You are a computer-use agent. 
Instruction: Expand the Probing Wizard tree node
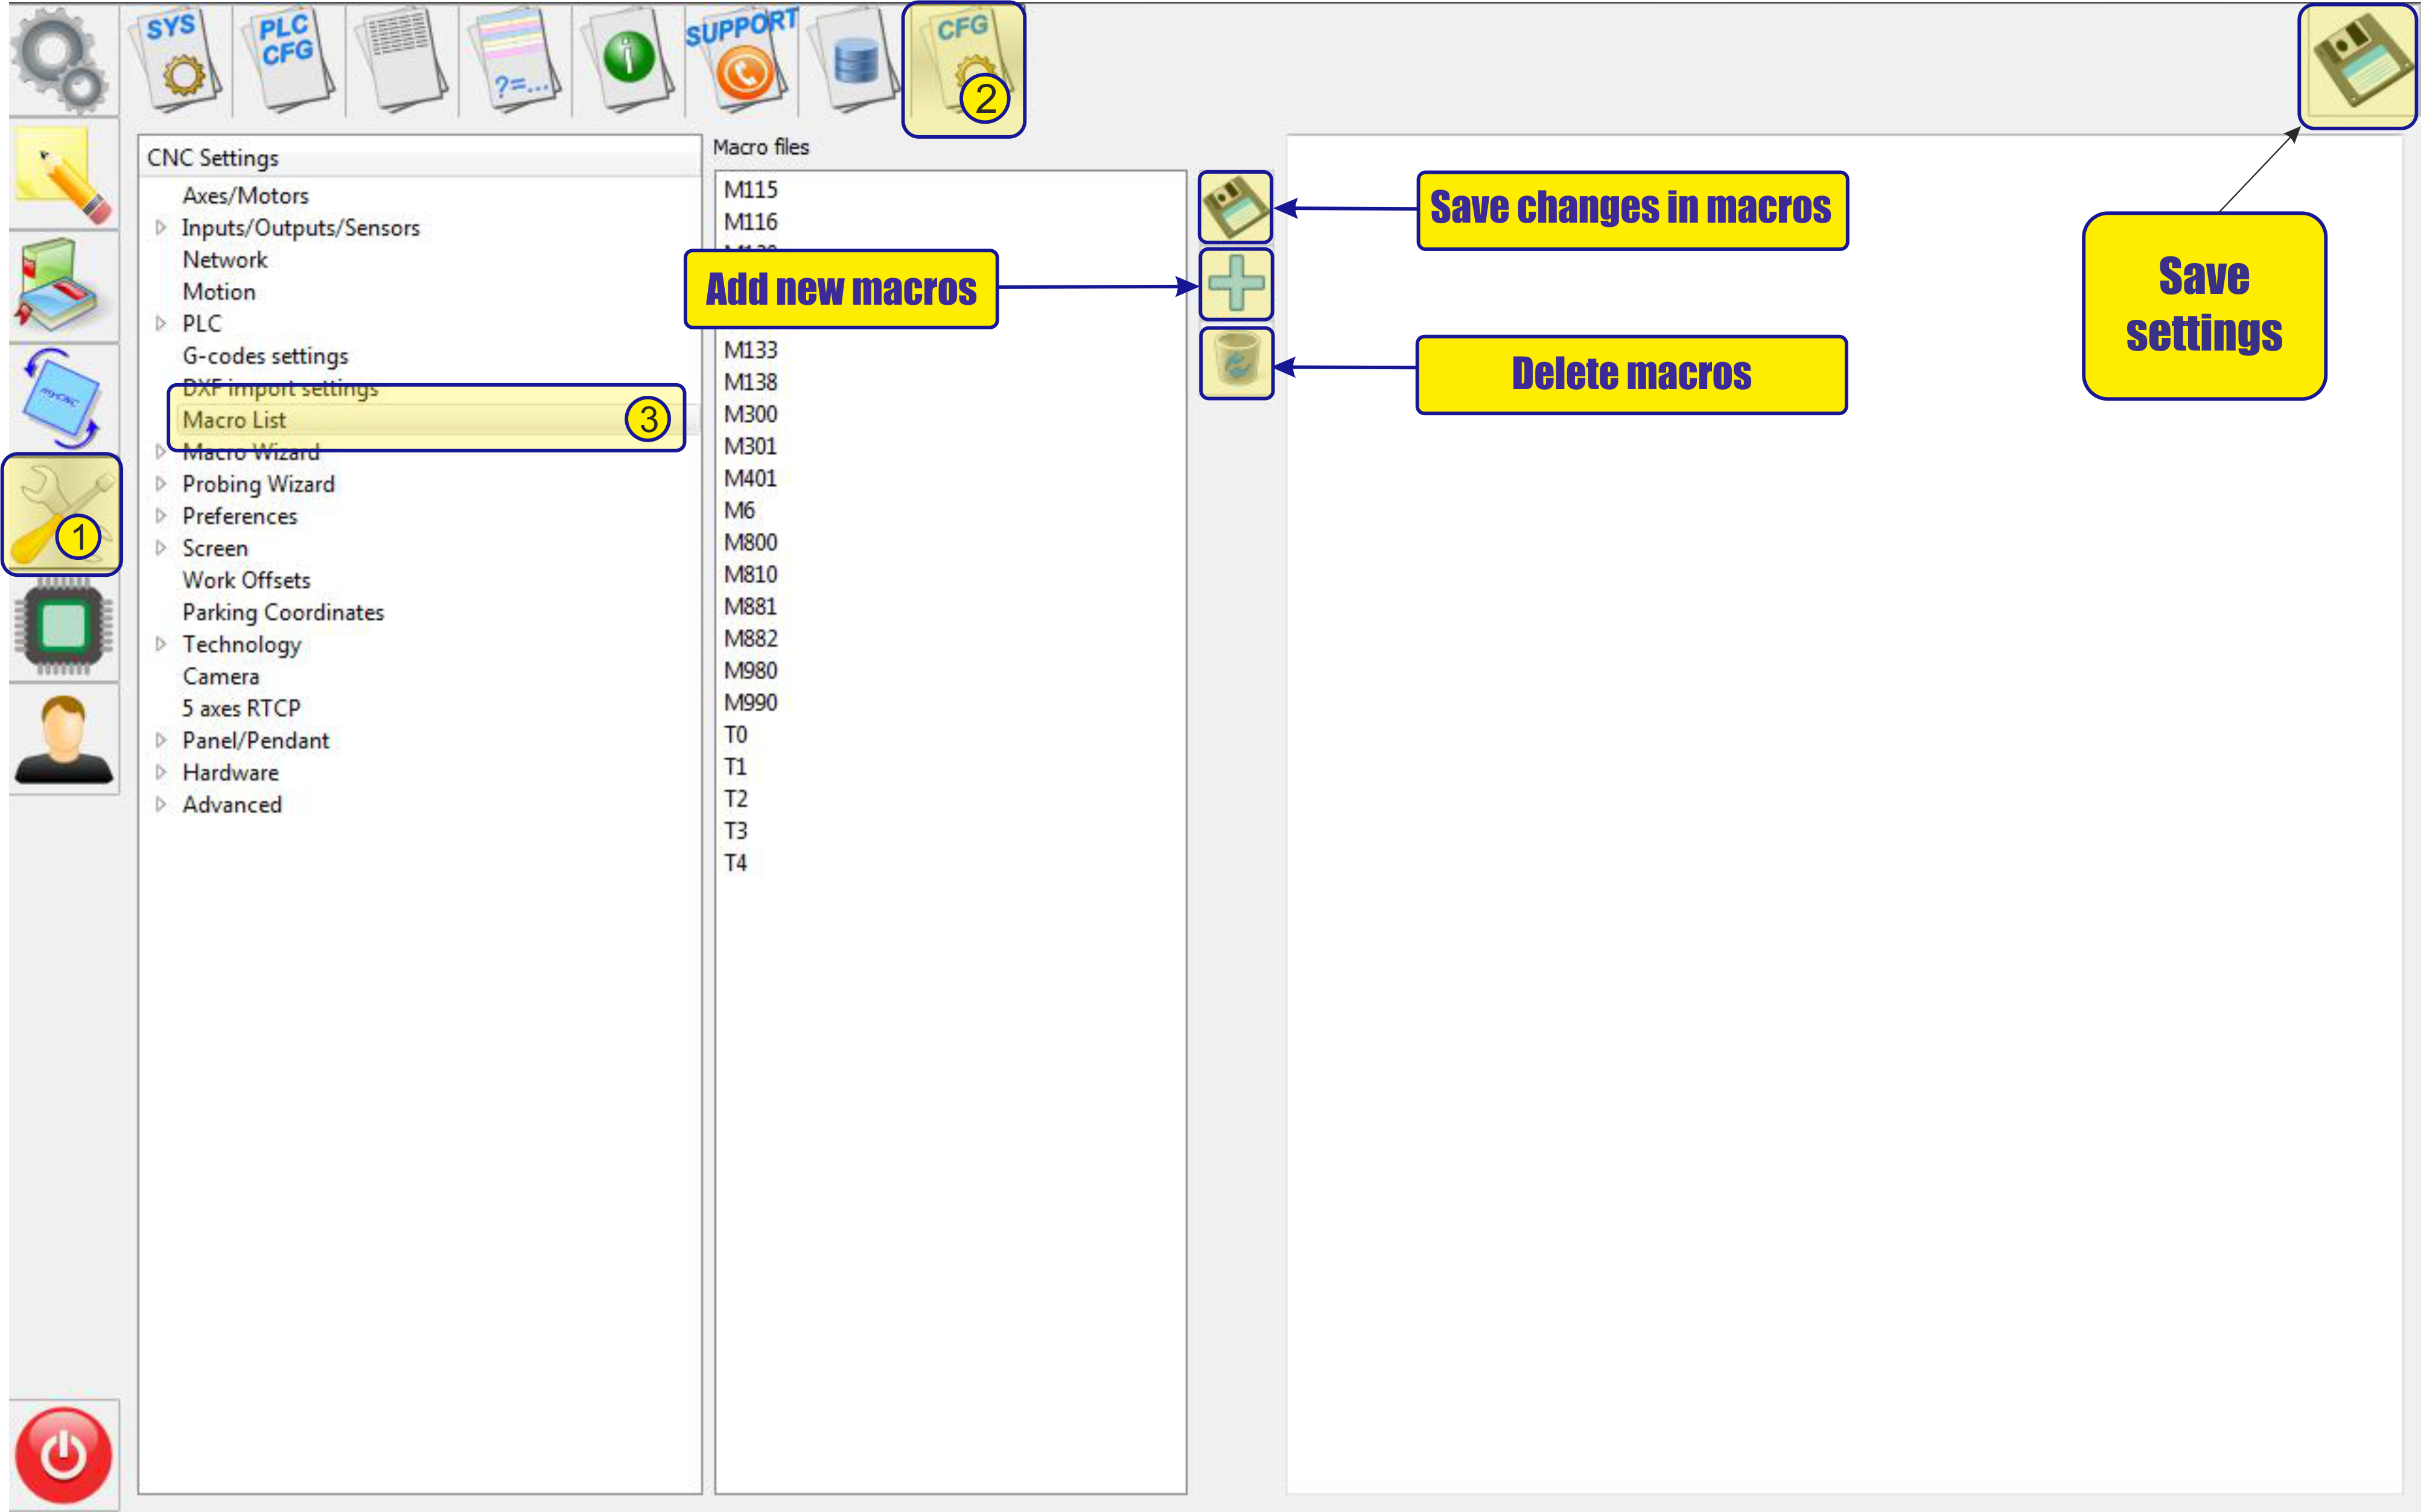pyautogui.click(x=160, y=484)
